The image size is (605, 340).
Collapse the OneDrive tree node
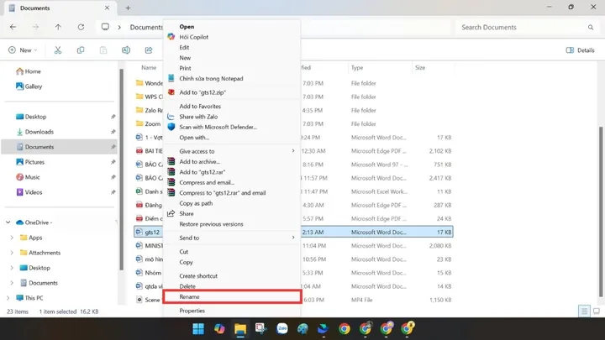pos(8,222)
